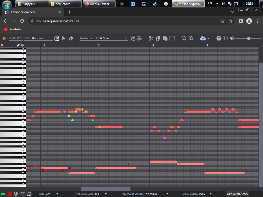Toggle the metronome icon
Screen dimensions: 263x197
(x=29, y=194)
